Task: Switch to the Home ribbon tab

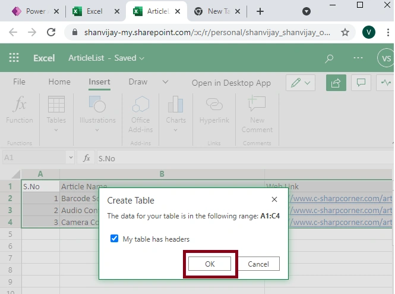Action: coord(59,82)
